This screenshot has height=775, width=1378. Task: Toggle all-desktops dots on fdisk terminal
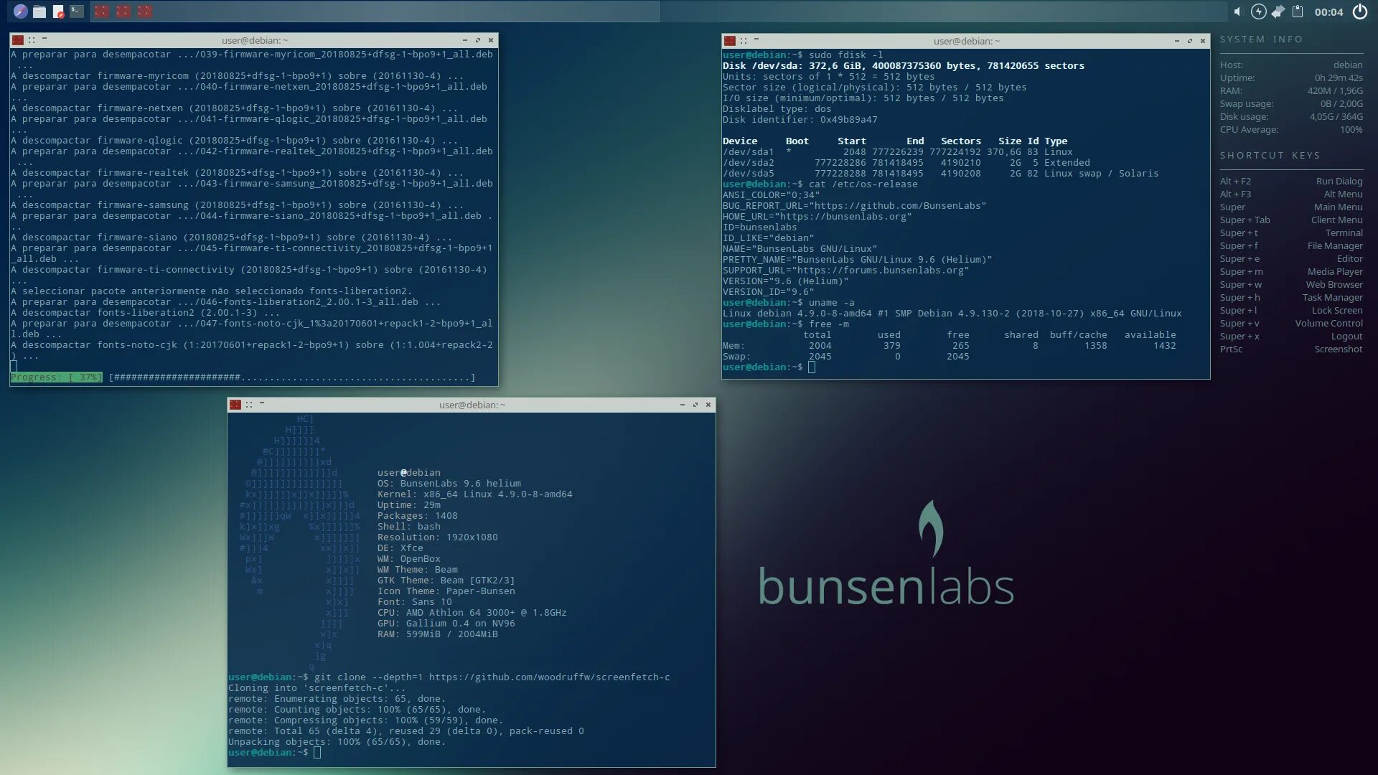pyautogui.click(x=744, y=41)
